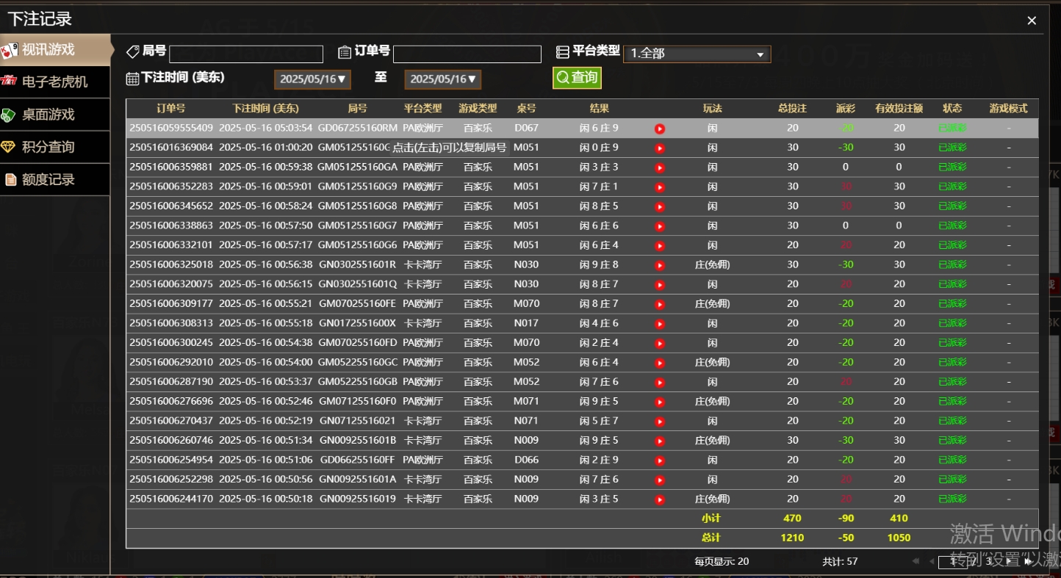Play replay for order 250516006244170
The width and height of the screenshot is (1061, 578).
click(x=660, y=499)
